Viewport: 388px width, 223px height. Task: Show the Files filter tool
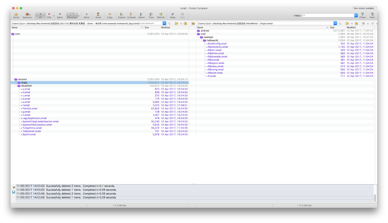(x=151, y=15)
